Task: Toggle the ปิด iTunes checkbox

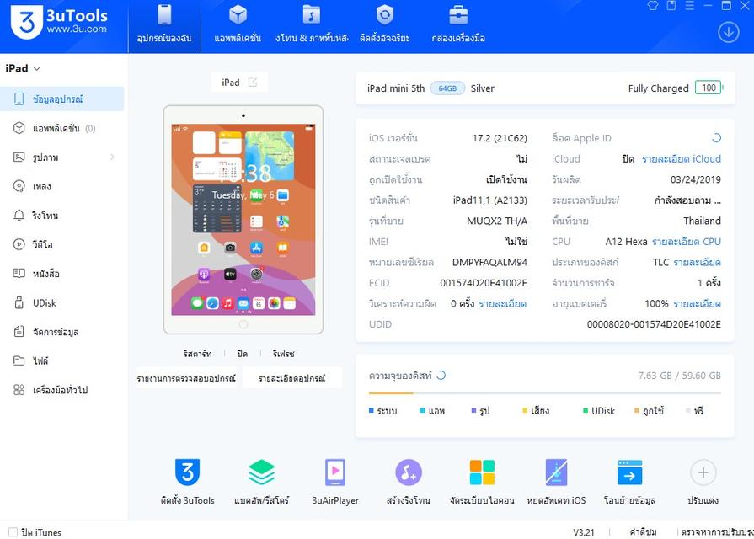Action: [13, 531]
